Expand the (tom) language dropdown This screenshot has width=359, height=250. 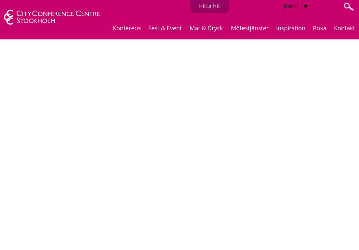296,6
